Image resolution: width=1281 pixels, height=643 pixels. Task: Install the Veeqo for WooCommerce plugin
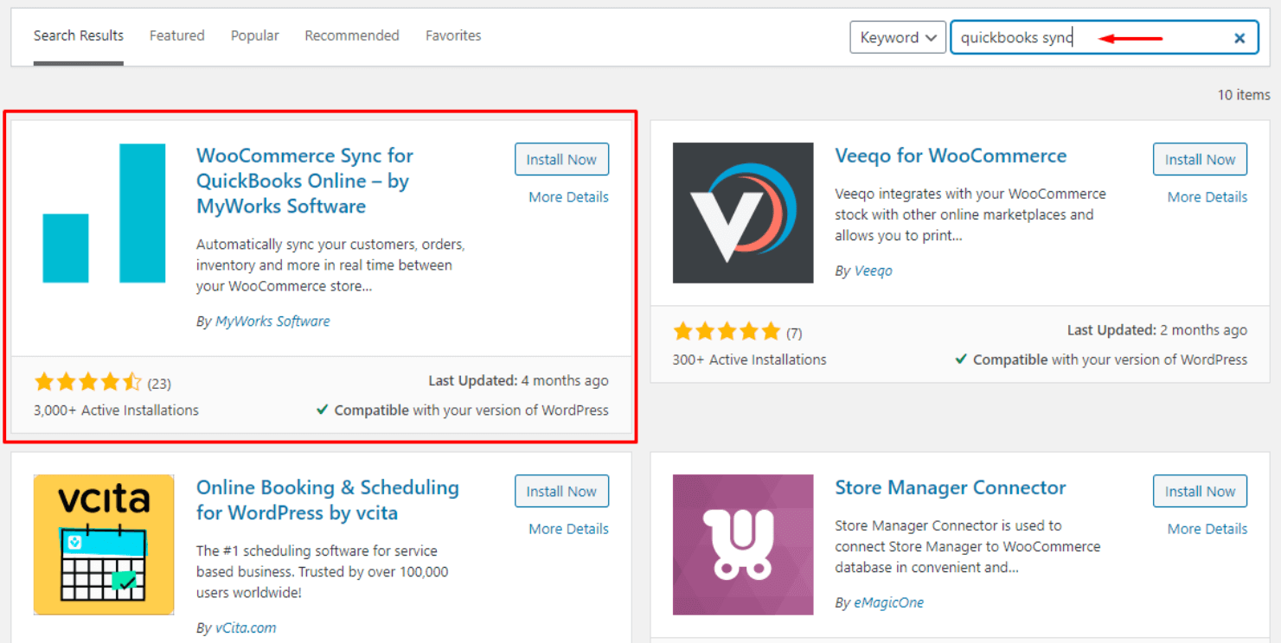[1200, 159]
